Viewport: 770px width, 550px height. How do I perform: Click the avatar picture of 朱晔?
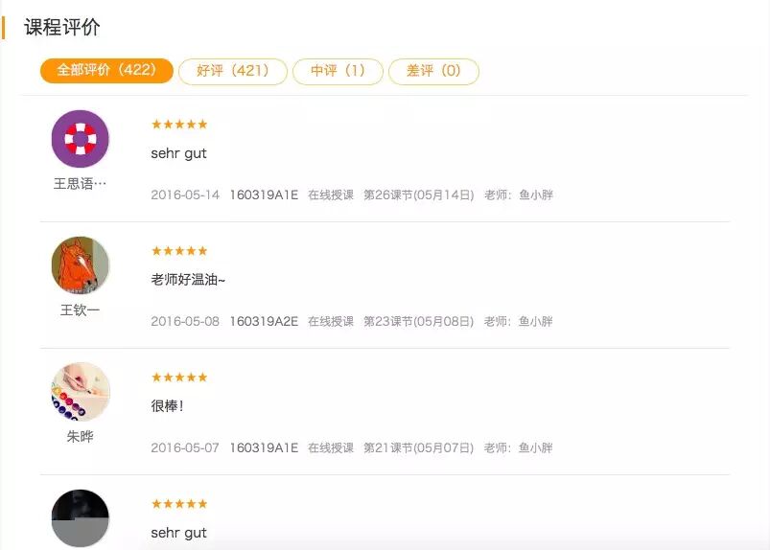[80, 392]
